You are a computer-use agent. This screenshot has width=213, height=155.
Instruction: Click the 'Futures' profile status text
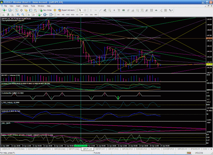click(97, 153)
